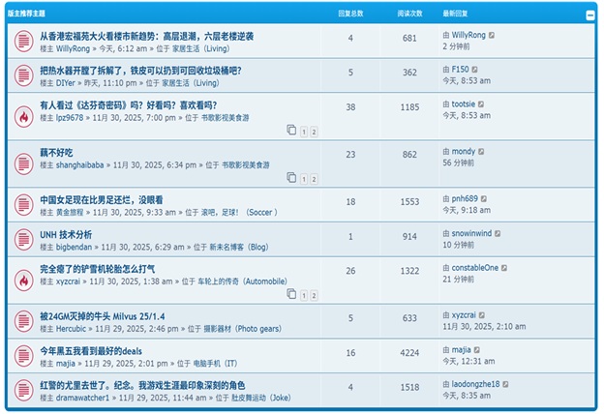The width and height of the screenshot is (604, 414).
Task: Jump to latest post by constableOne icon
Action: click(x=504, y=268)
